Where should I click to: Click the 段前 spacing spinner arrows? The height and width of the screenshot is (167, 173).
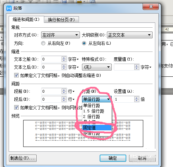[x=64, y=91]
